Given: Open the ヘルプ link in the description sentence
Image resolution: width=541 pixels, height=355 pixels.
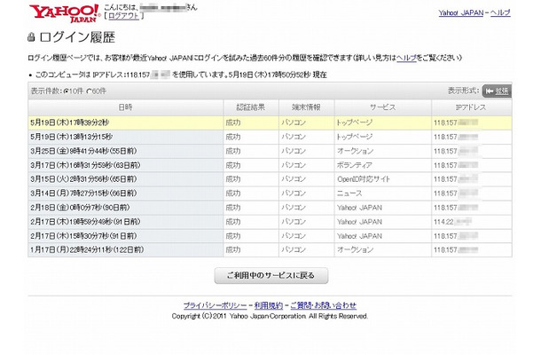Looking at the screenshot, I should 406,58.
